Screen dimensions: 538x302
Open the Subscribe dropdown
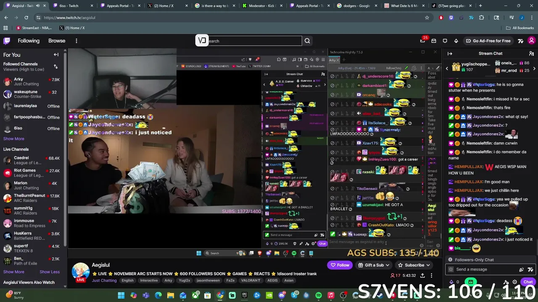pyautogui.click(x=414, y=265)
